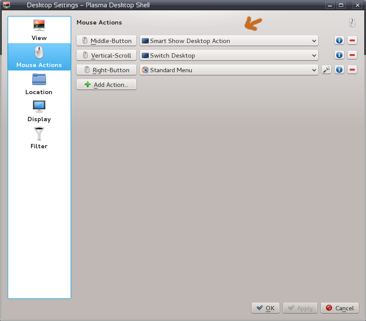Click the Middle-Button trigger button
The image size is (366, 321).
pyautogui.click(x=106, y=41)
